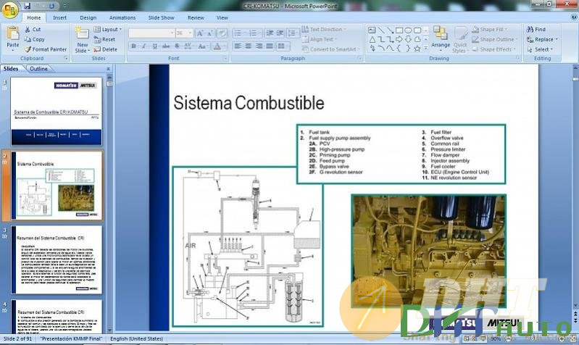Select the Isosceles Triangle shape
This screenshot has width=579, height=345.
click(372, 39)
